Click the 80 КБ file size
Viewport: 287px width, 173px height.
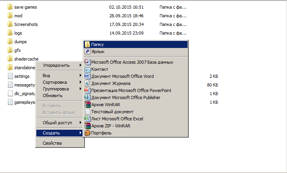click(x=212, y=85)
